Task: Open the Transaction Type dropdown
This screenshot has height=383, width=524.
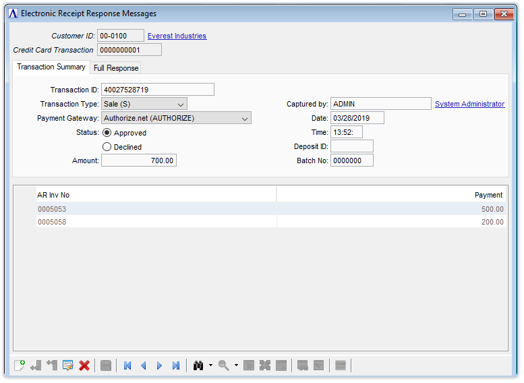Action: (x=180, y=105)
